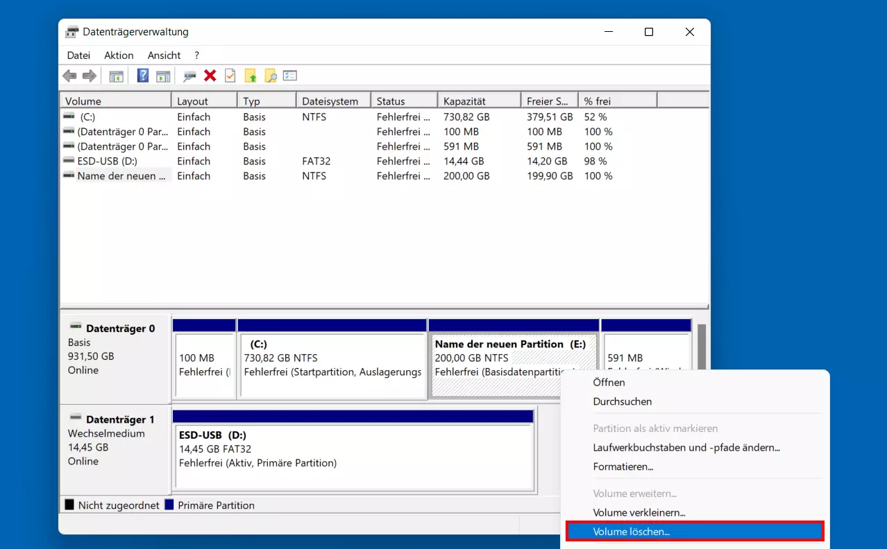Open the ? help menu
The height and width of the screenshot is (549, 887).
(196, 55)
